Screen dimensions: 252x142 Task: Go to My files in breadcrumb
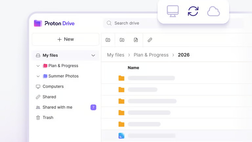[x=116, y=55]
